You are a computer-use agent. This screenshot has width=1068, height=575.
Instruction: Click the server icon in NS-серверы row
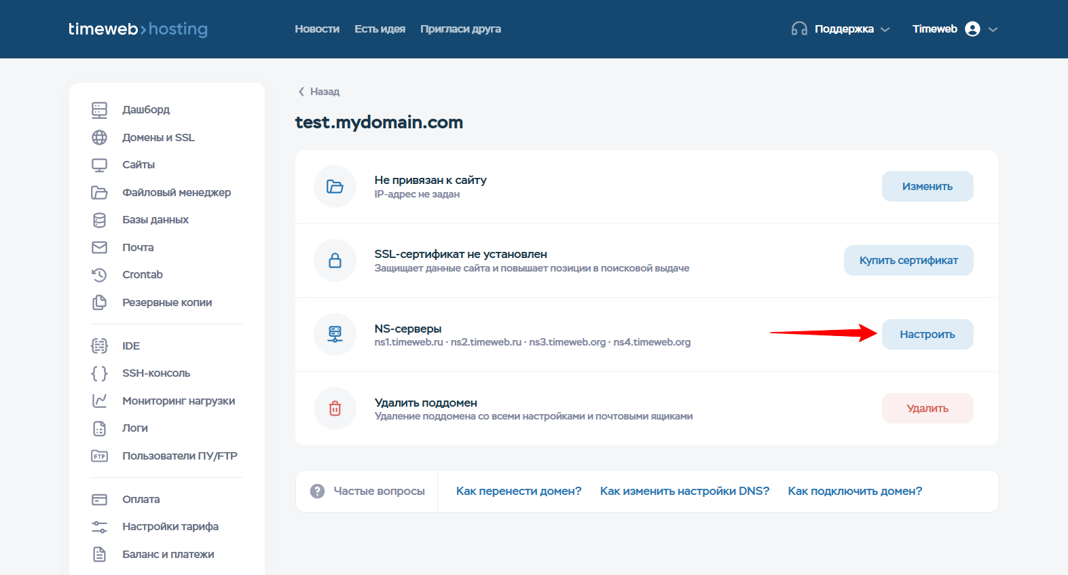[335, 335]
